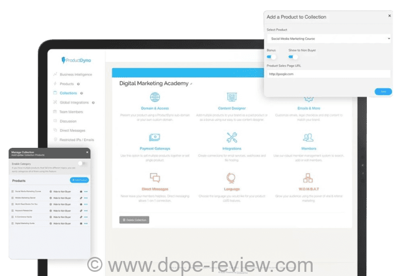Open Team Members in sidebar
This screenshot has width=402, height=276.
(x=72, y=112)
